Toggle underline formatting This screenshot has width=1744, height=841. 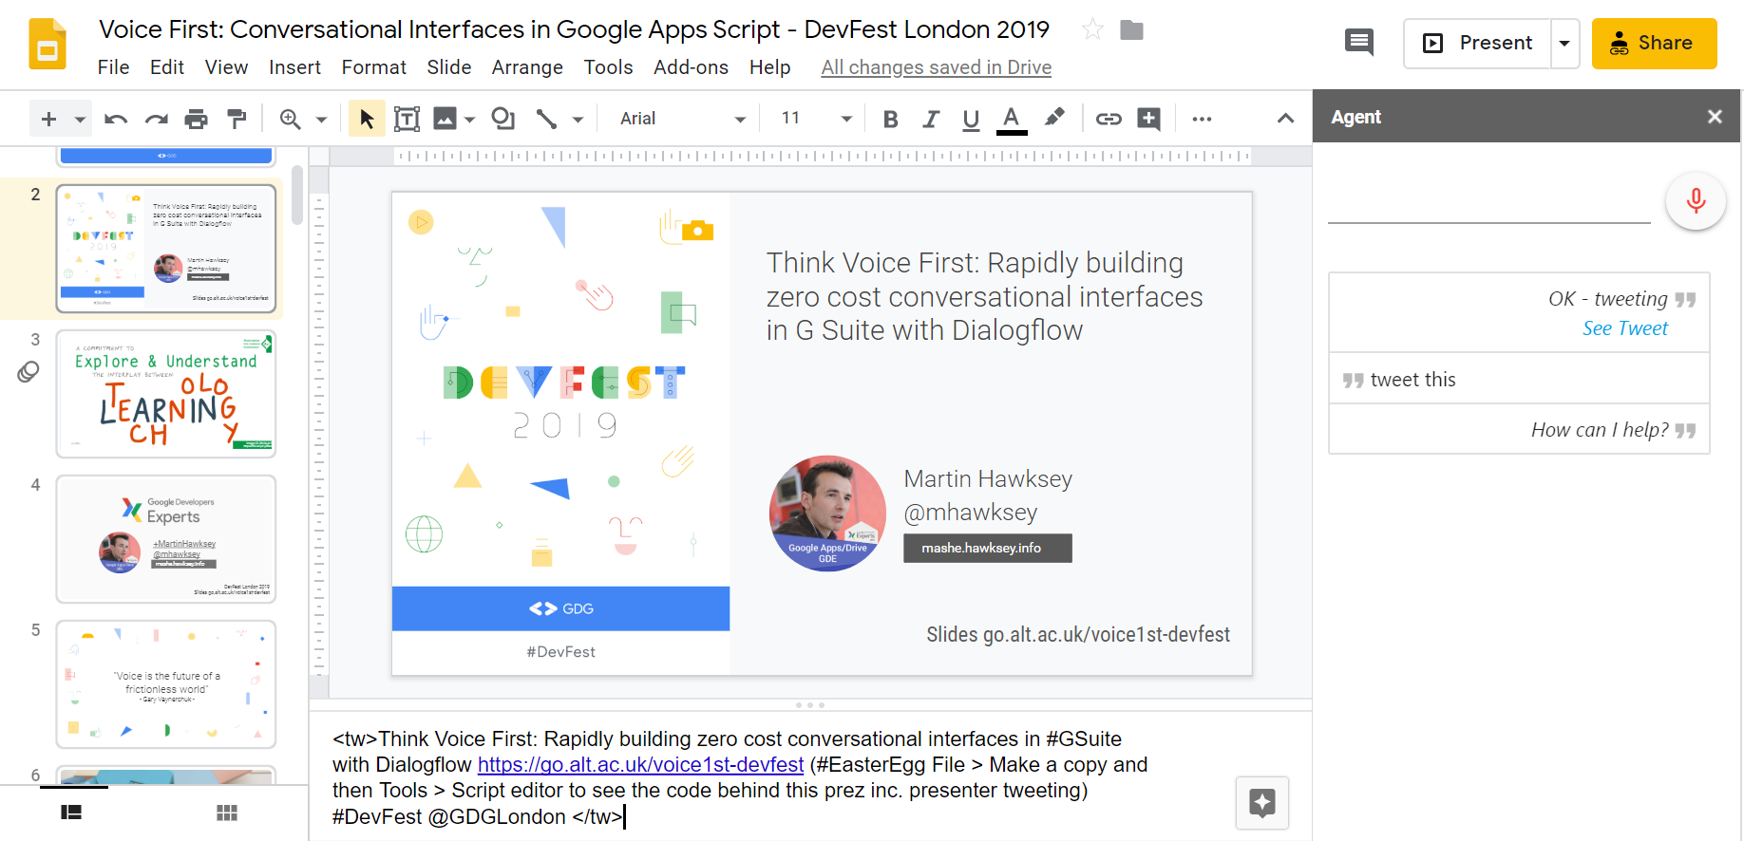pyautogui.click(x=971, y=119)
